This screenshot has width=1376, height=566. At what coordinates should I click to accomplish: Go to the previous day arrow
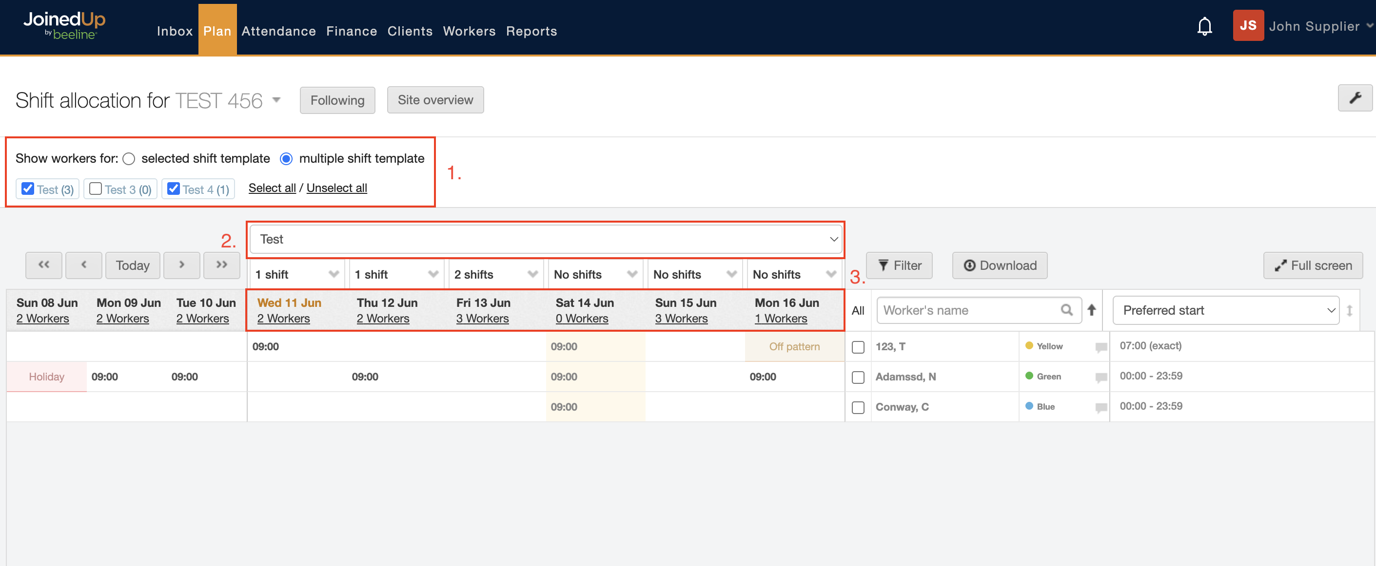(83, 265)
